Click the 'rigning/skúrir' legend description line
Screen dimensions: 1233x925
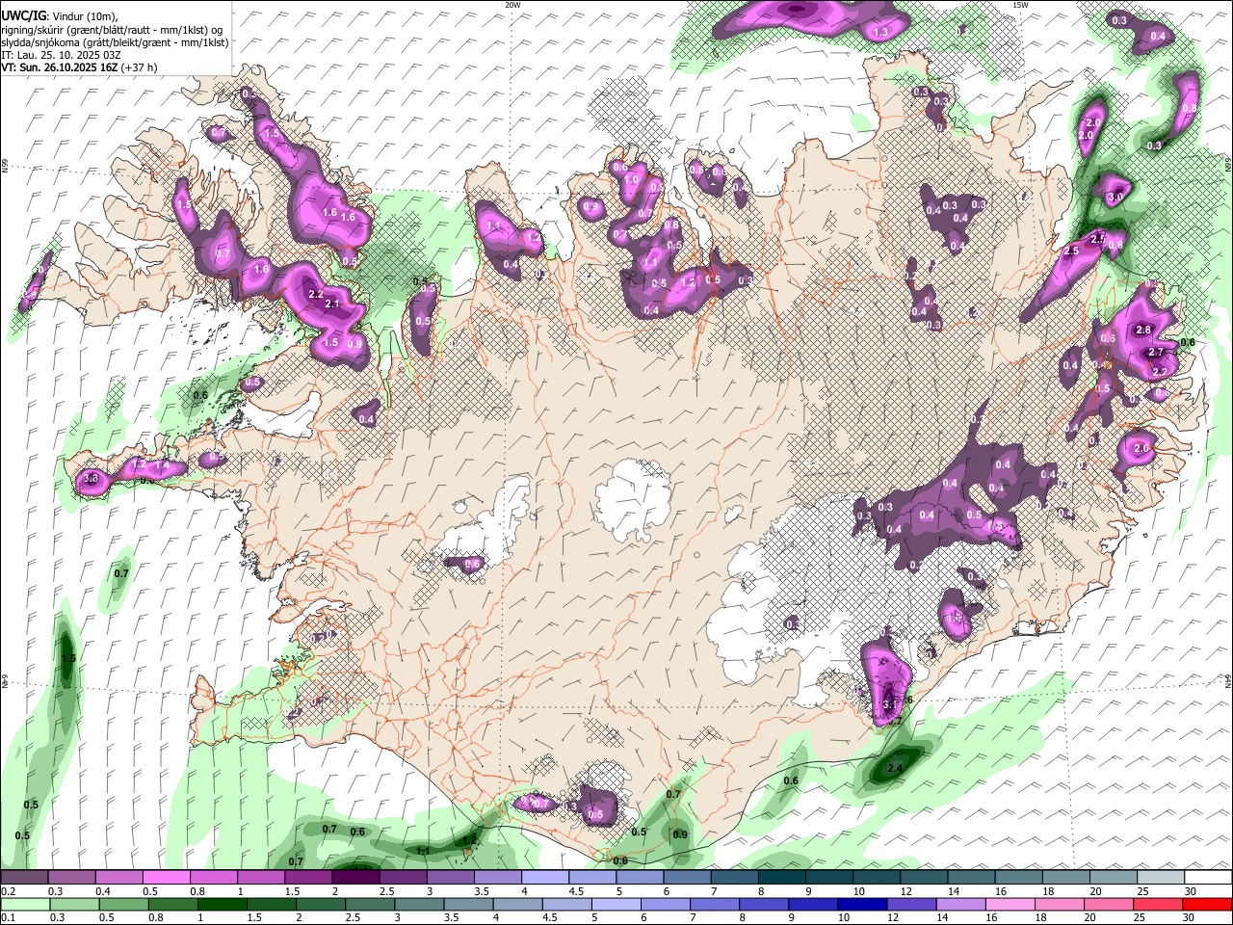click(x=112, y=30)
